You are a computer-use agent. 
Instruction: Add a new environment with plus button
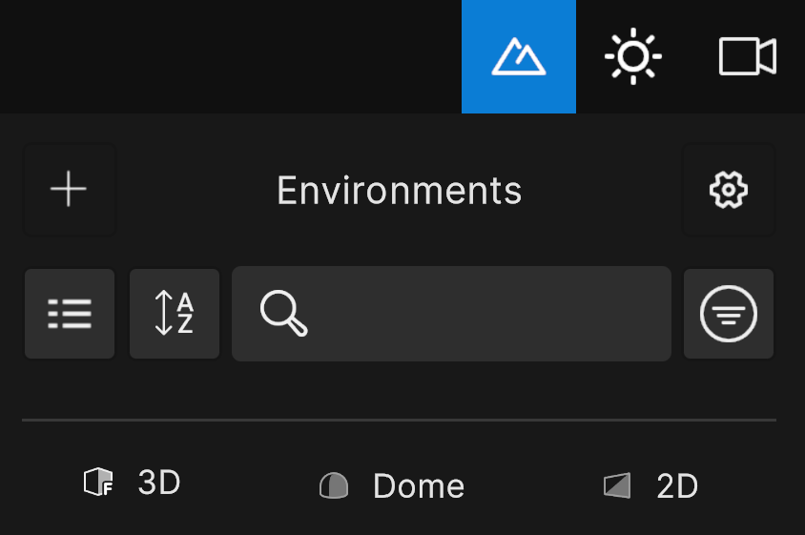point(69,190)
